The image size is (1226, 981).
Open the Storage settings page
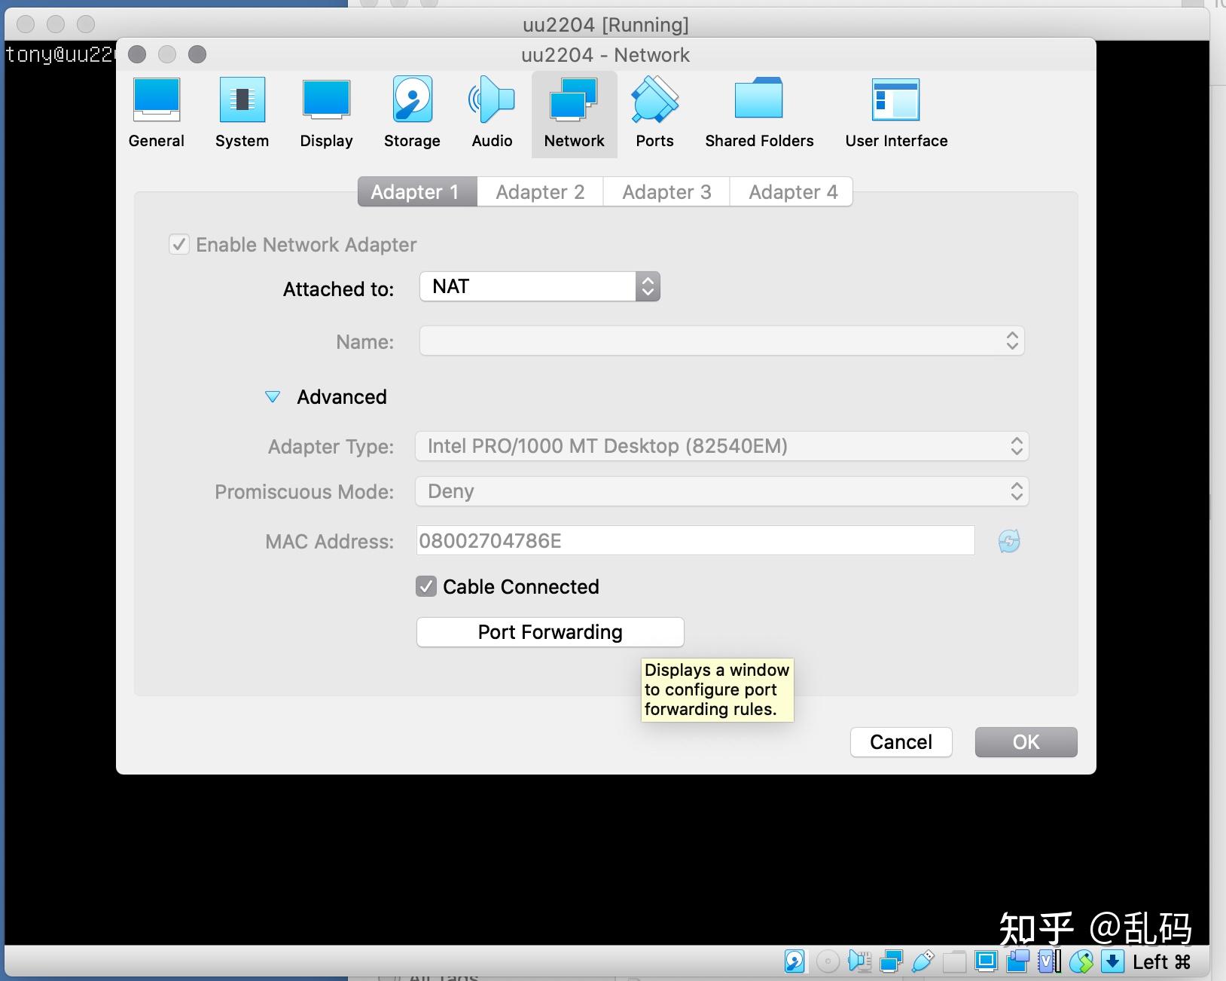[x=411, y=112]
